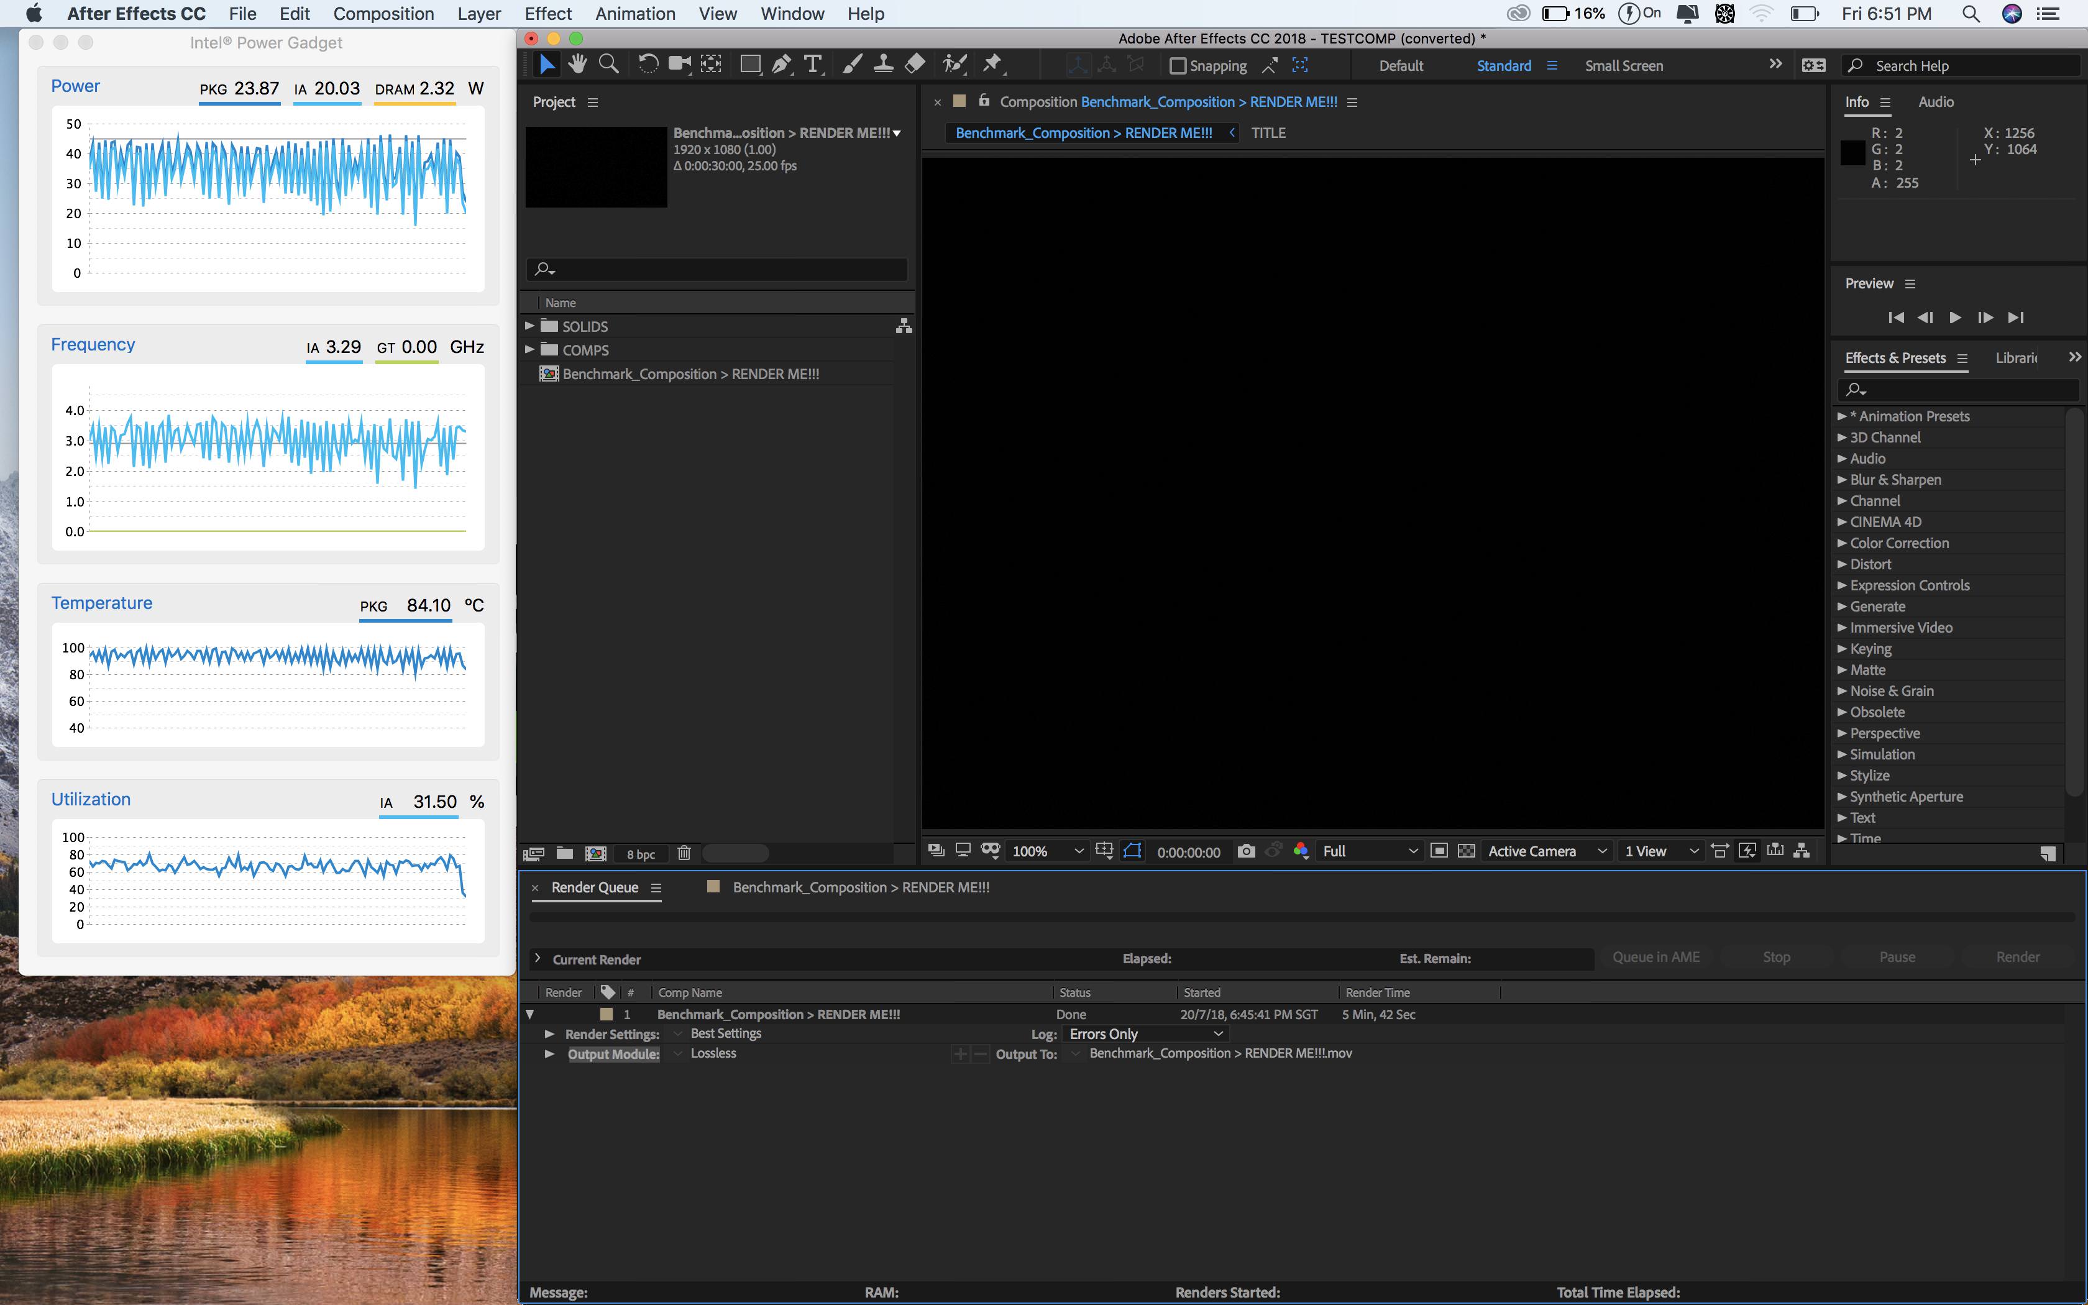Click the Lossless output module link
This screenshot has width=2088, height=1305.
pos(713,1053)
